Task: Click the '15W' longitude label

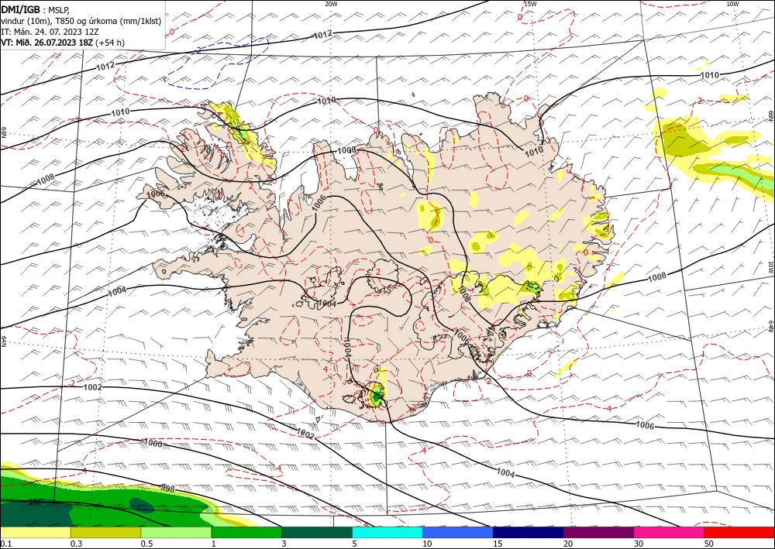Action: point(530,4)
